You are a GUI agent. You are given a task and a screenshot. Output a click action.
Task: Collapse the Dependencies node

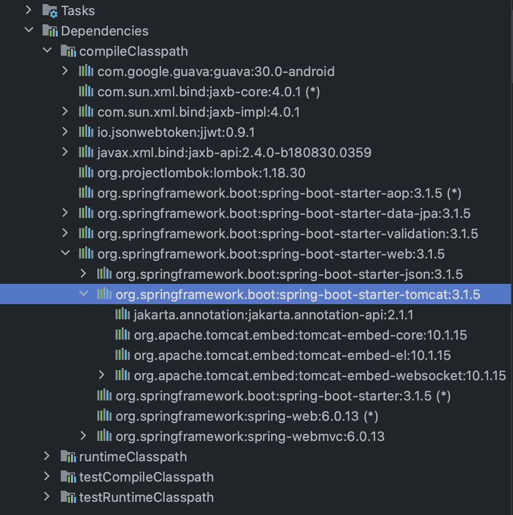pyautogui.click(x=29, y=30)
